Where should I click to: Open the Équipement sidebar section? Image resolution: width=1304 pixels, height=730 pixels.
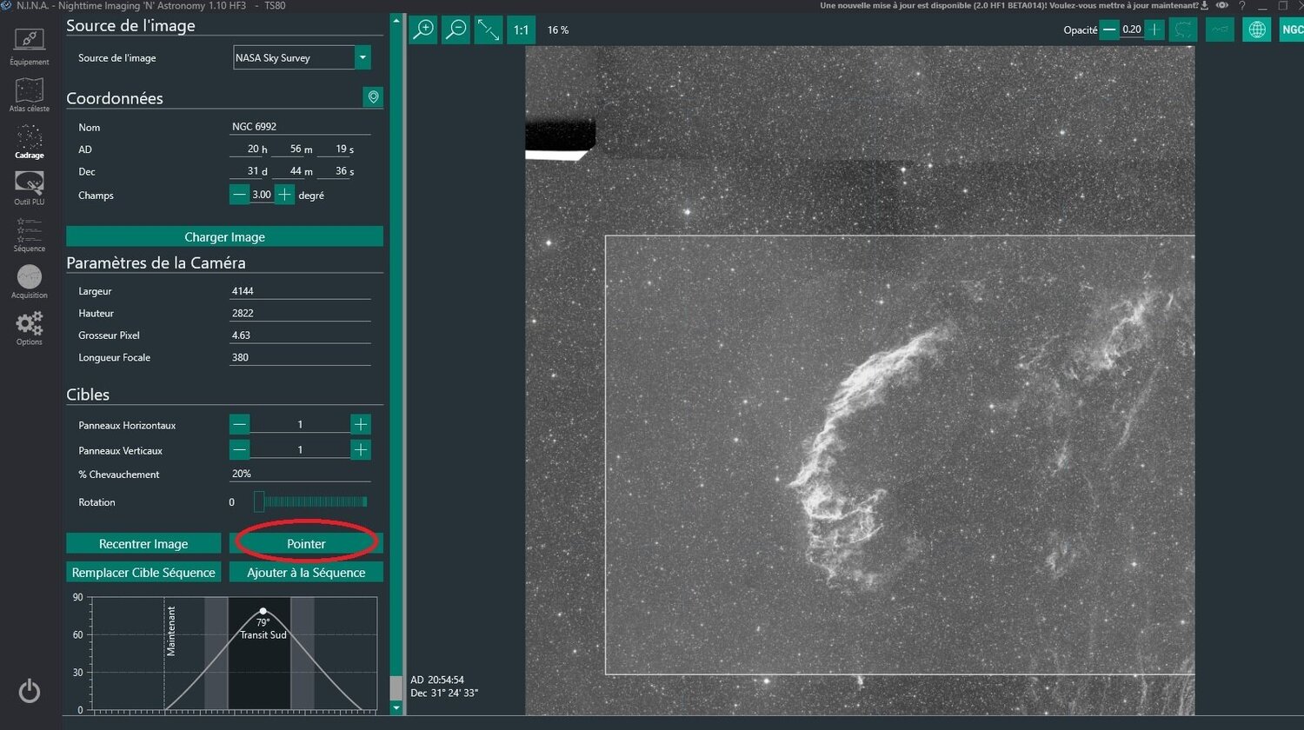coord(30,46)
